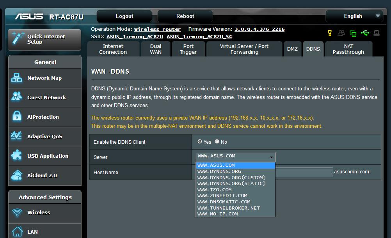This screenshot has width=391, height=238.
Task: Click the yellow lightbulb status icon
Action: [x=330, y=33]
